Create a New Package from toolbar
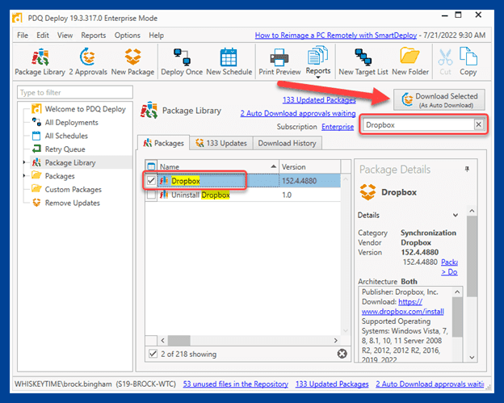This screenshot has width=504, height=403. tap(132, 62)
